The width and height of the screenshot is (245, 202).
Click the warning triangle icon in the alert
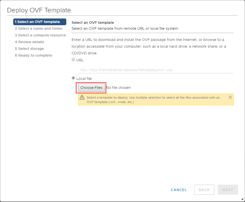pyautogui.click(x=82, y=97)
